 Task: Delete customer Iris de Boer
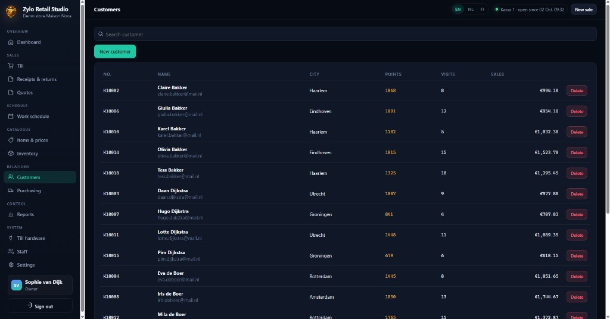577,297
